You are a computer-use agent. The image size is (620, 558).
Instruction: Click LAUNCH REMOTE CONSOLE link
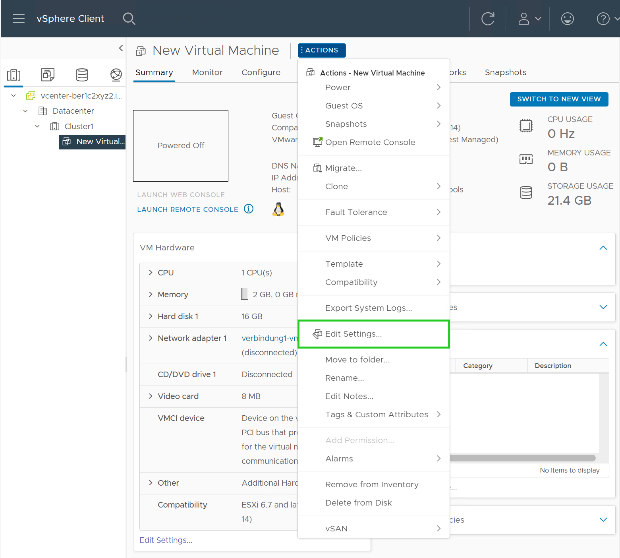coord(187,209)
